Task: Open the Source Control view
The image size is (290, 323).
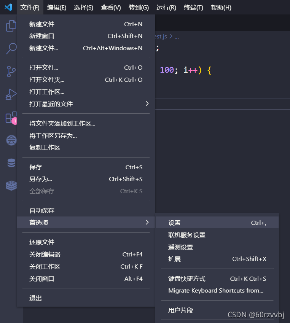Action: click(x=11, y=72)
